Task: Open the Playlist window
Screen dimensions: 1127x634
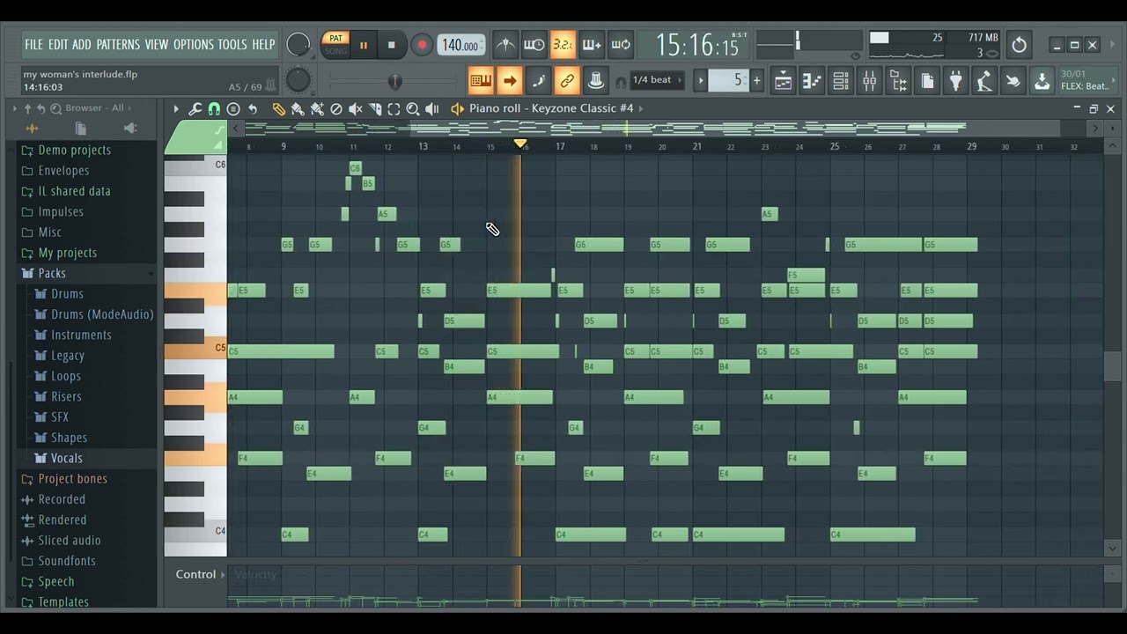Action: [783, 82]
